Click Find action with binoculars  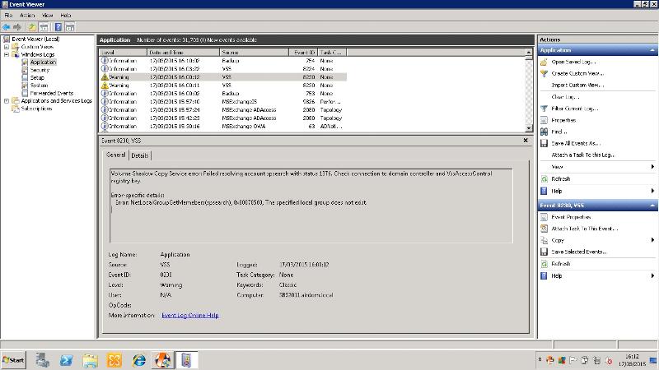coord(559,132)
